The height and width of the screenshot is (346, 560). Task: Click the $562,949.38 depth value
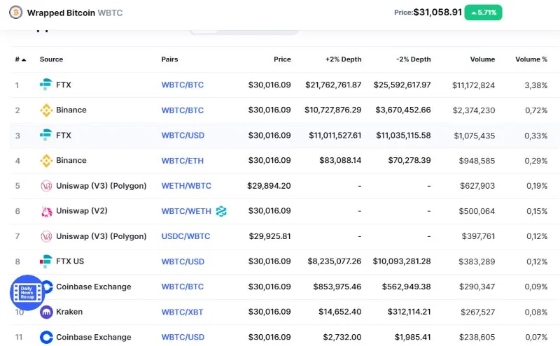407,287
